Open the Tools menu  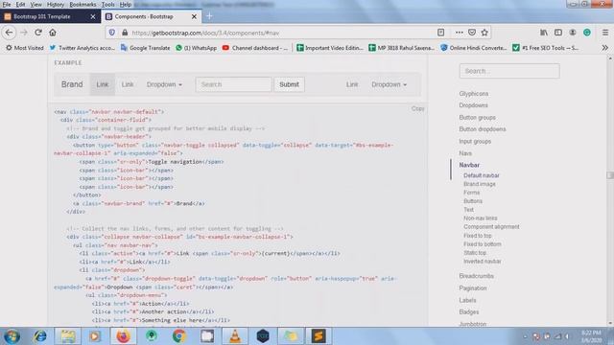pyautogui.click(x=107, y=4)
